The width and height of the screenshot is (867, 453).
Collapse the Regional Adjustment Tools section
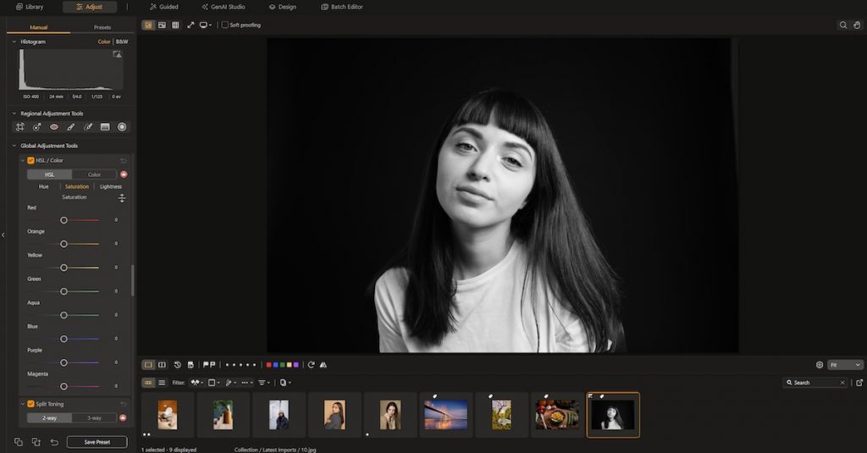coord(14,113)
